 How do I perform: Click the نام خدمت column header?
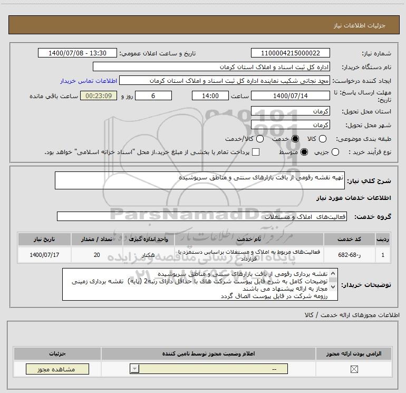click(x=249, y=239)
